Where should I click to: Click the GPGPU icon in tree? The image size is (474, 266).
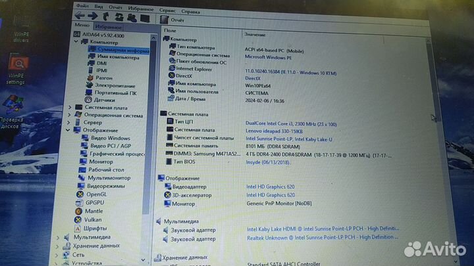(x=79, y=203)
